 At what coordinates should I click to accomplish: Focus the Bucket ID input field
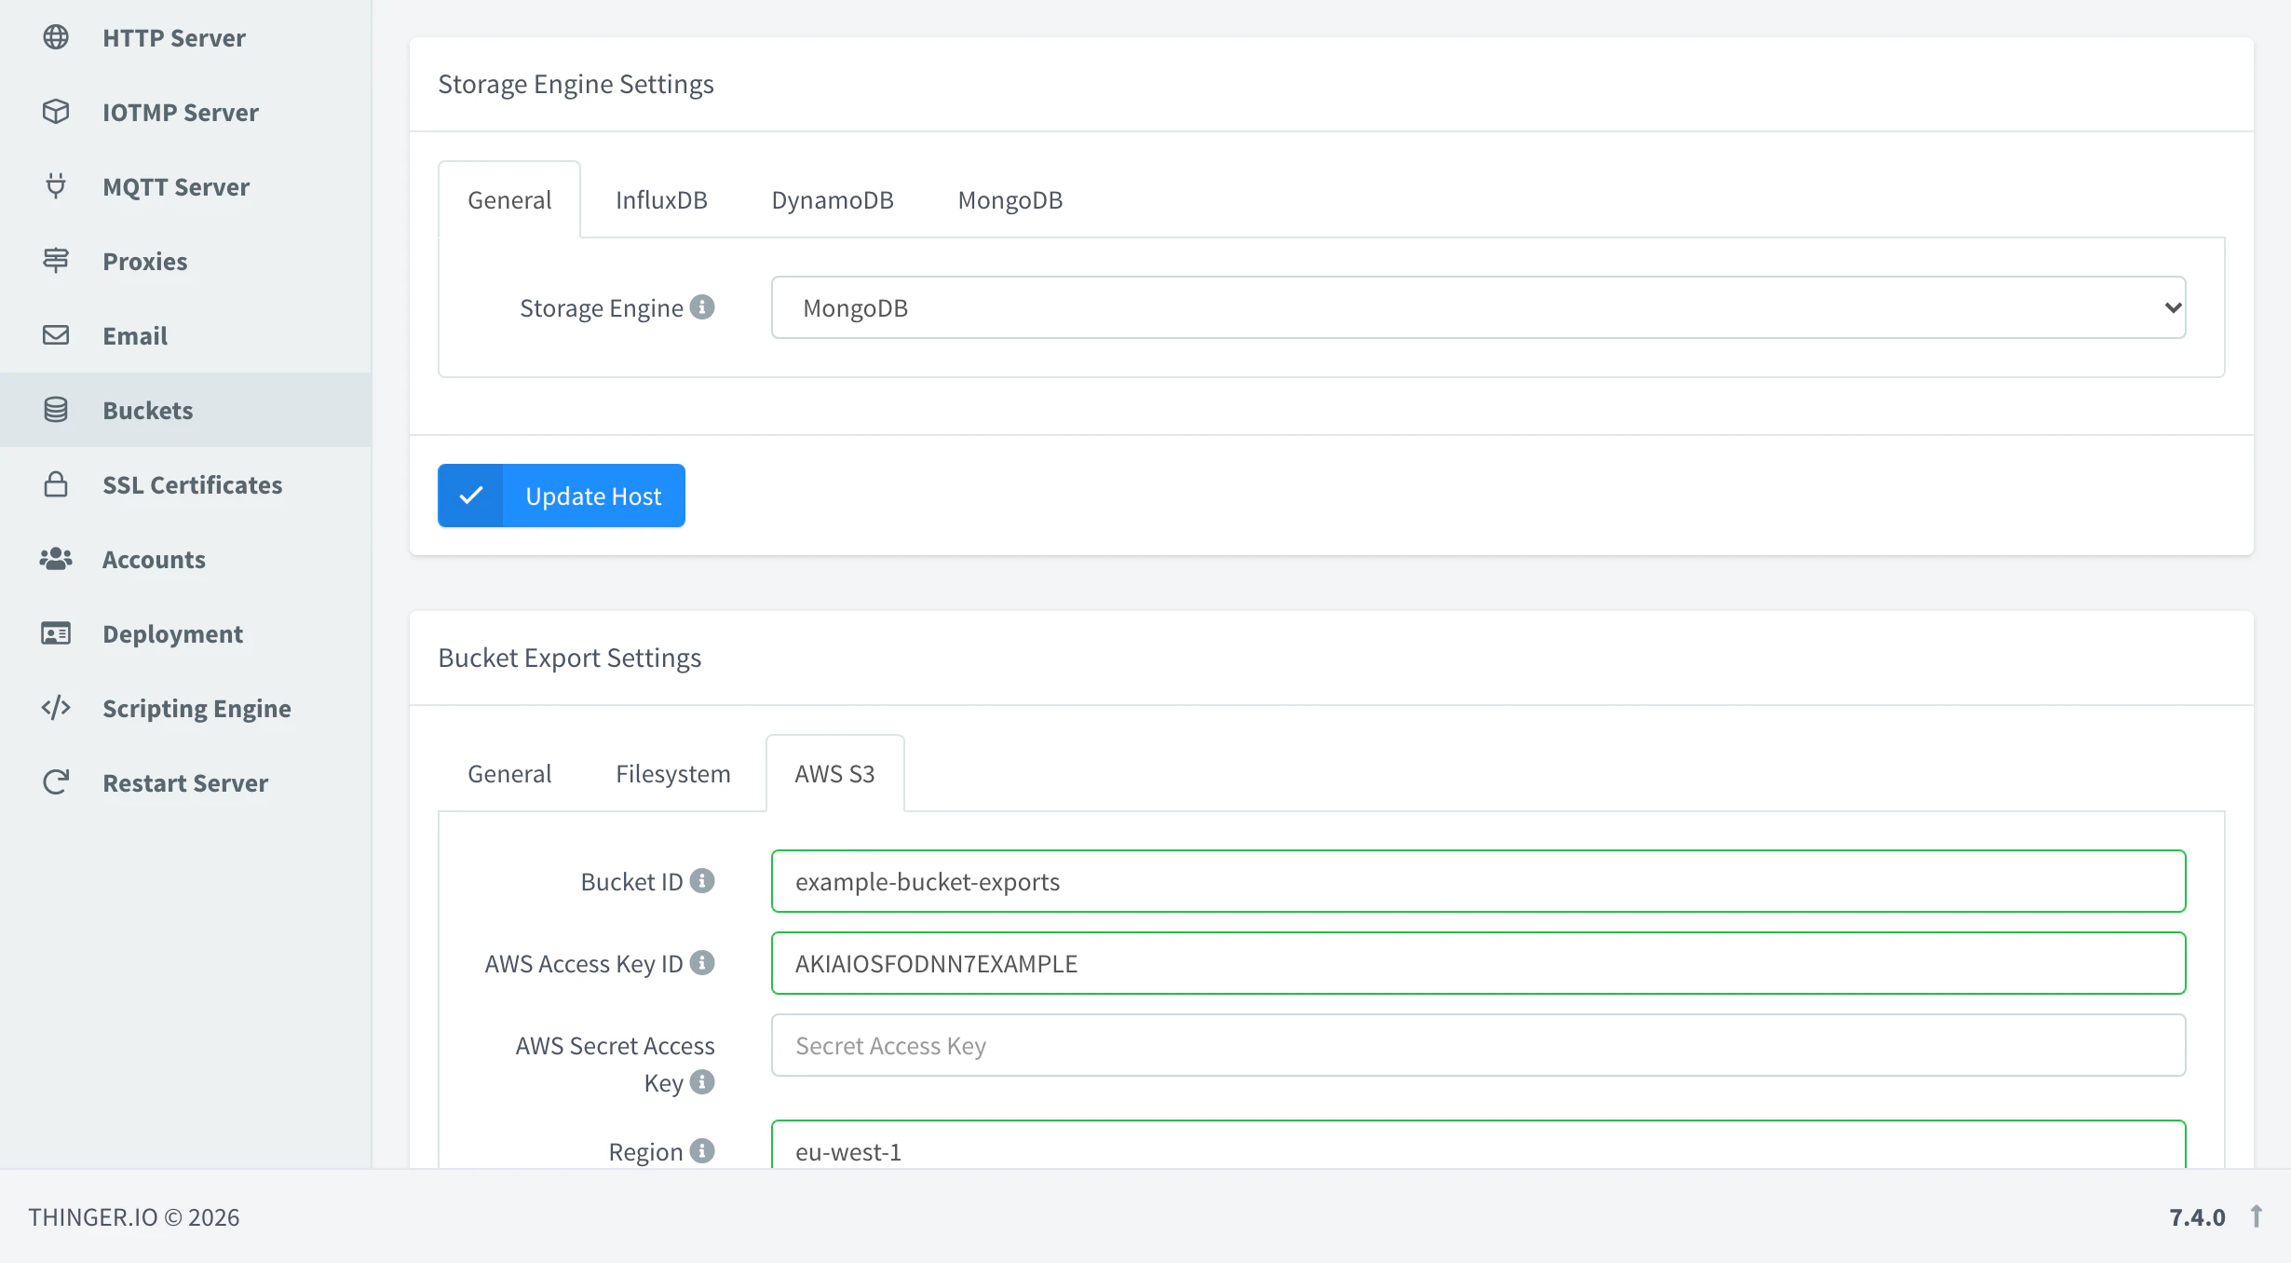pos(1478,881)
